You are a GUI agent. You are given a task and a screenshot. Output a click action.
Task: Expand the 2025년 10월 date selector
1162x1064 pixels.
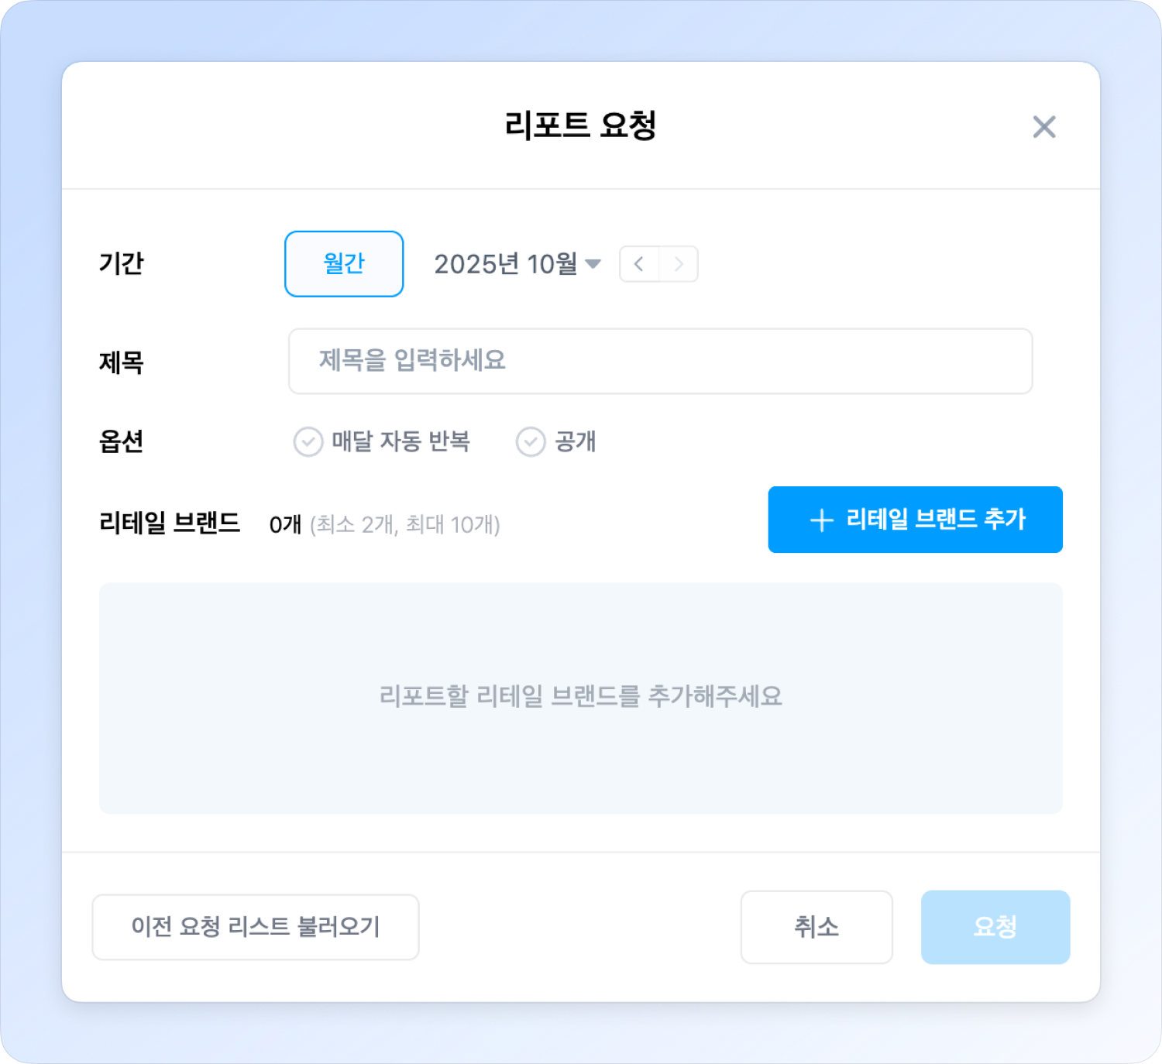point(505,264)
